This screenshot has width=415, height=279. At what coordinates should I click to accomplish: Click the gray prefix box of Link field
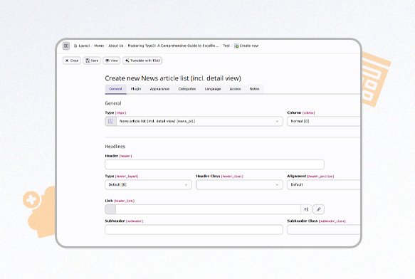coord(110,209)
